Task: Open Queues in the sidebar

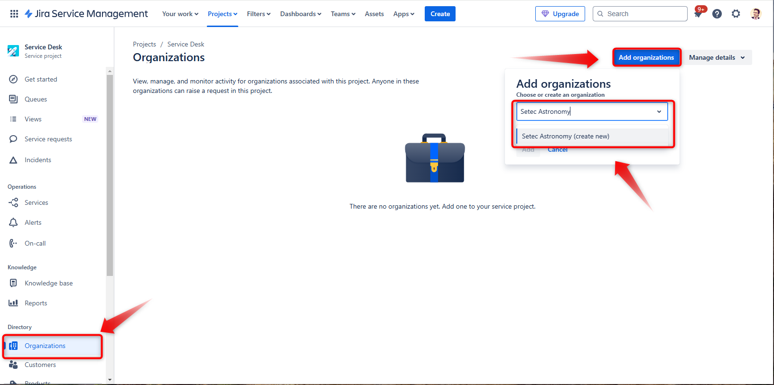Action: [x=36, y=99]
